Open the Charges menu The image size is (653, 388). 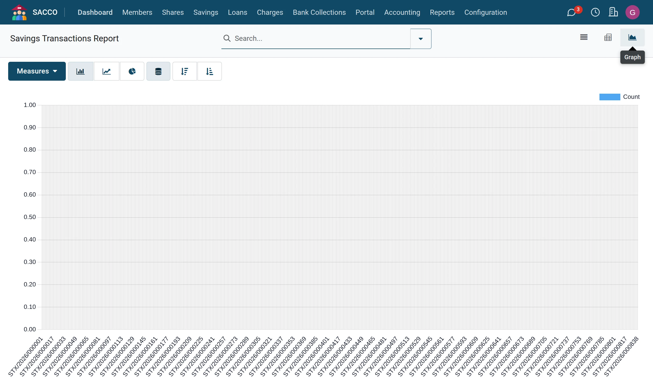coord(270,12)
